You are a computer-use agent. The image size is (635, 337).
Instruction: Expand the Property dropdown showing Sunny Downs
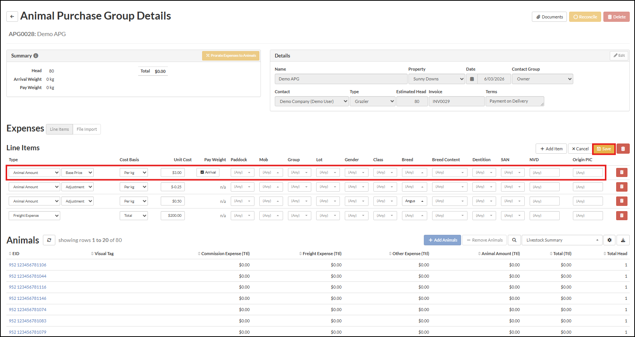[x=437, y=79]
